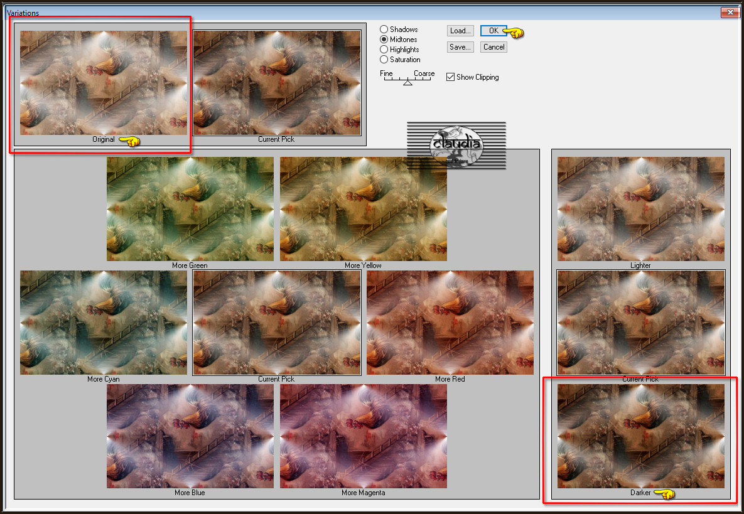744x514 pixels.
Task: Apply the More Cyan variation
Action: (104, 323)
